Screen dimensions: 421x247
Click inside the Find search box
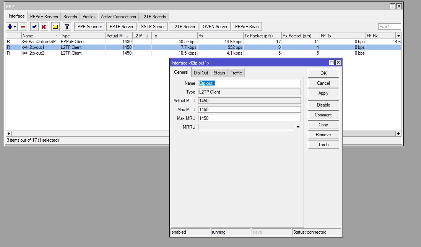[389, 27]
